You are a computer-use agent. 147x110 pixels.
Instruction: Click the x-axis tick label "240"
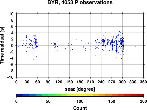[x=101, y=82]
